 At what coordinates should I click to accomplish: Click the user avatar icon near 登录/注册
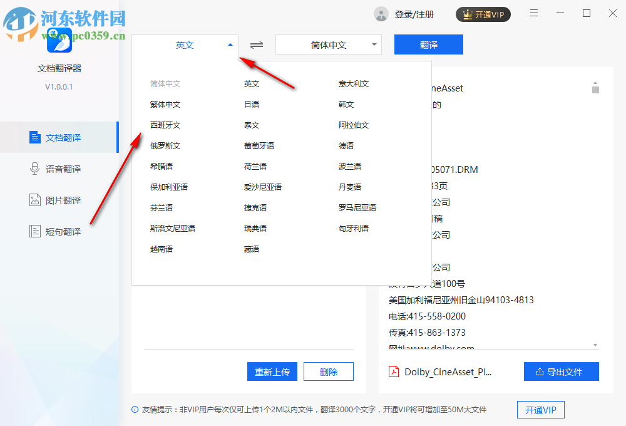pos(381,14)
